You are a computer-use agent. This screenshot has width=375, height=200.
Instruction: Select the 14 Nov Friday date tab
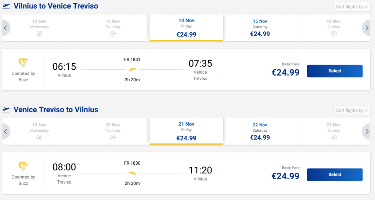coord(186,28)
